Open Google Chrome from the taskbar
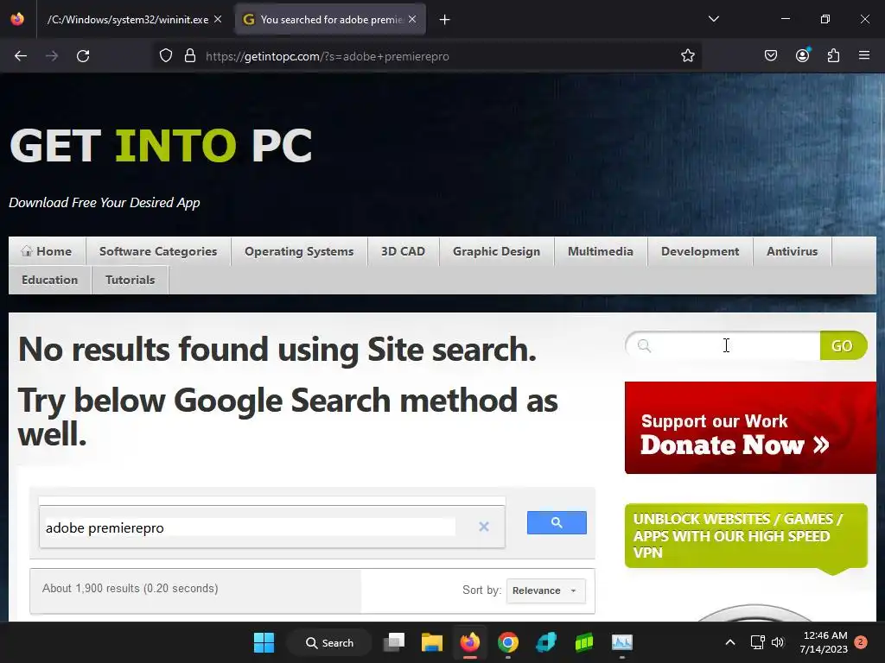Screen dimensions: 885x663 [508, 642]
